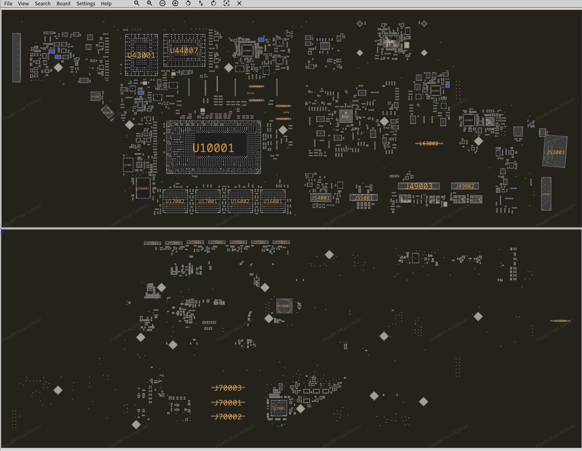Click the magnifier zoom-out icon in toolbar
Screen dimensions: 582x451
tap(137, 3)
